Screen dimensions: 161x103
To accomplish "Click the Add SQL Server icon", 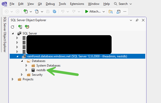I will [20, 27].
